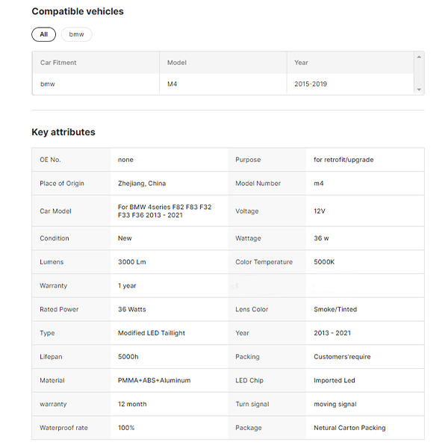Click the Year value 2013 - 2021
The width and height of the screenshot is (448, 448).
click(332, 333)
